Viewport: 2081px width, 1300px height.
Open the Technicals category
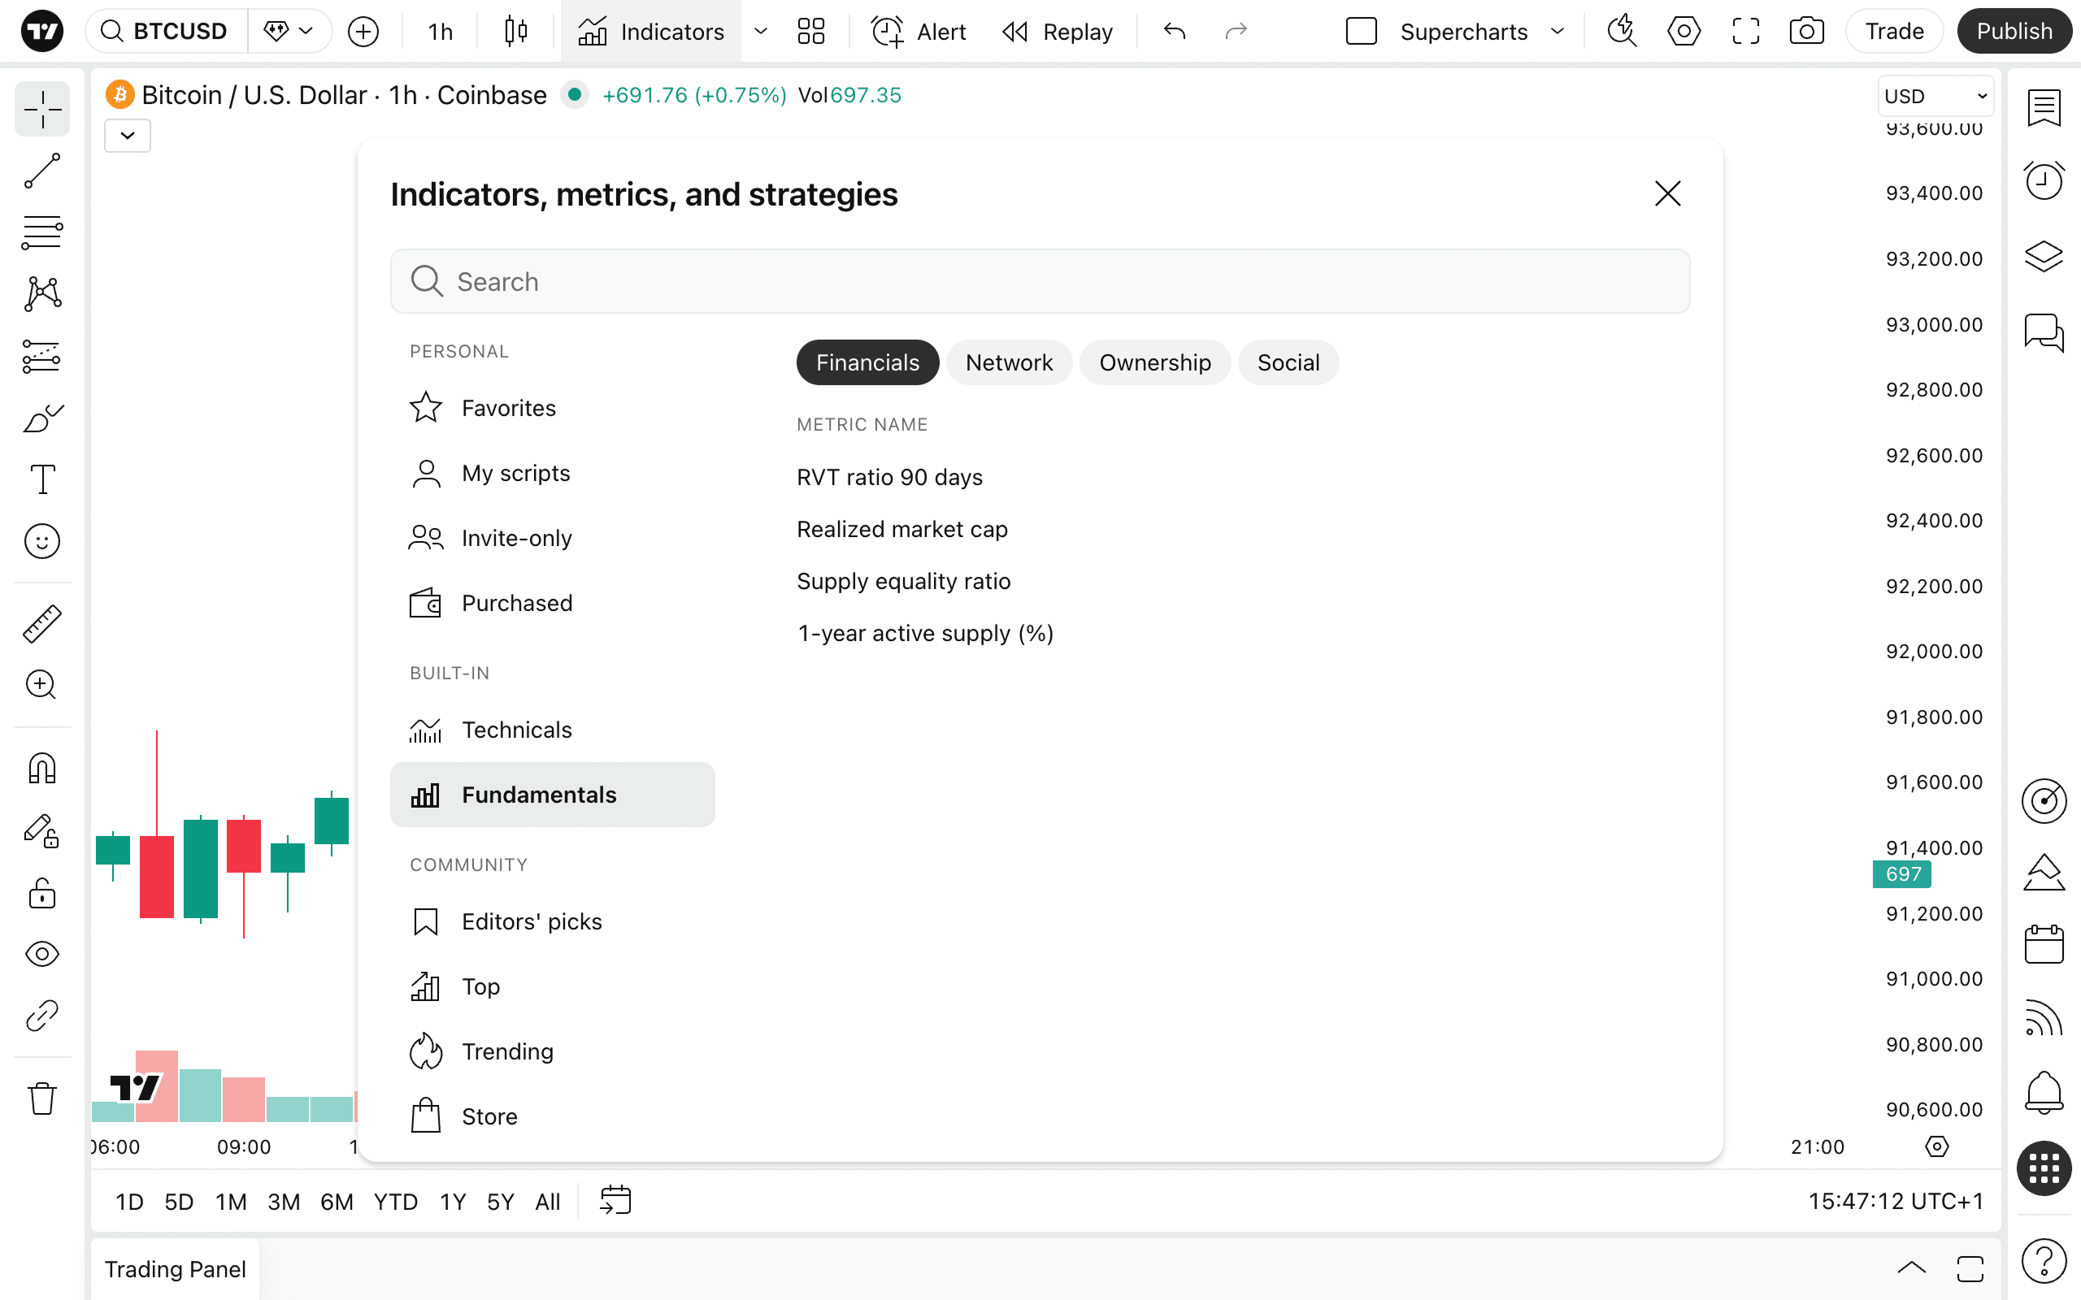(x=516, y=730)
